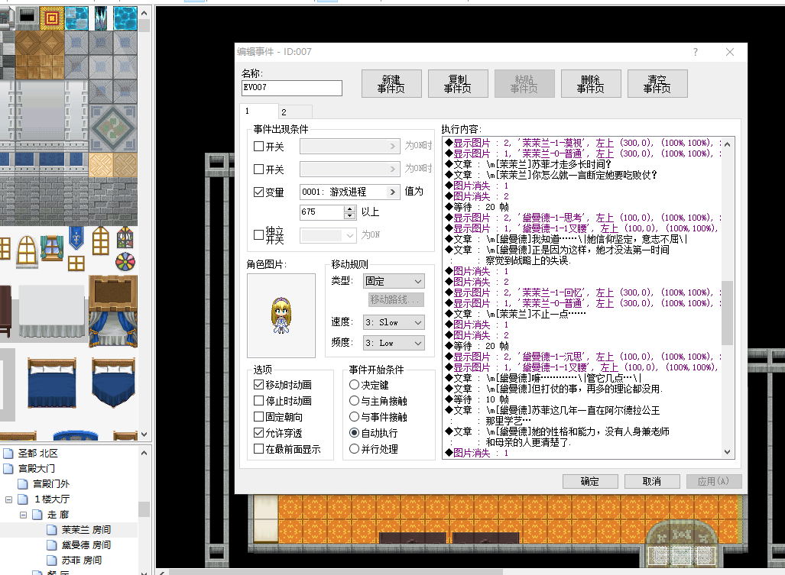Select 与事件接触 start condition
The image size is (785, 575).
coord(355,416)
